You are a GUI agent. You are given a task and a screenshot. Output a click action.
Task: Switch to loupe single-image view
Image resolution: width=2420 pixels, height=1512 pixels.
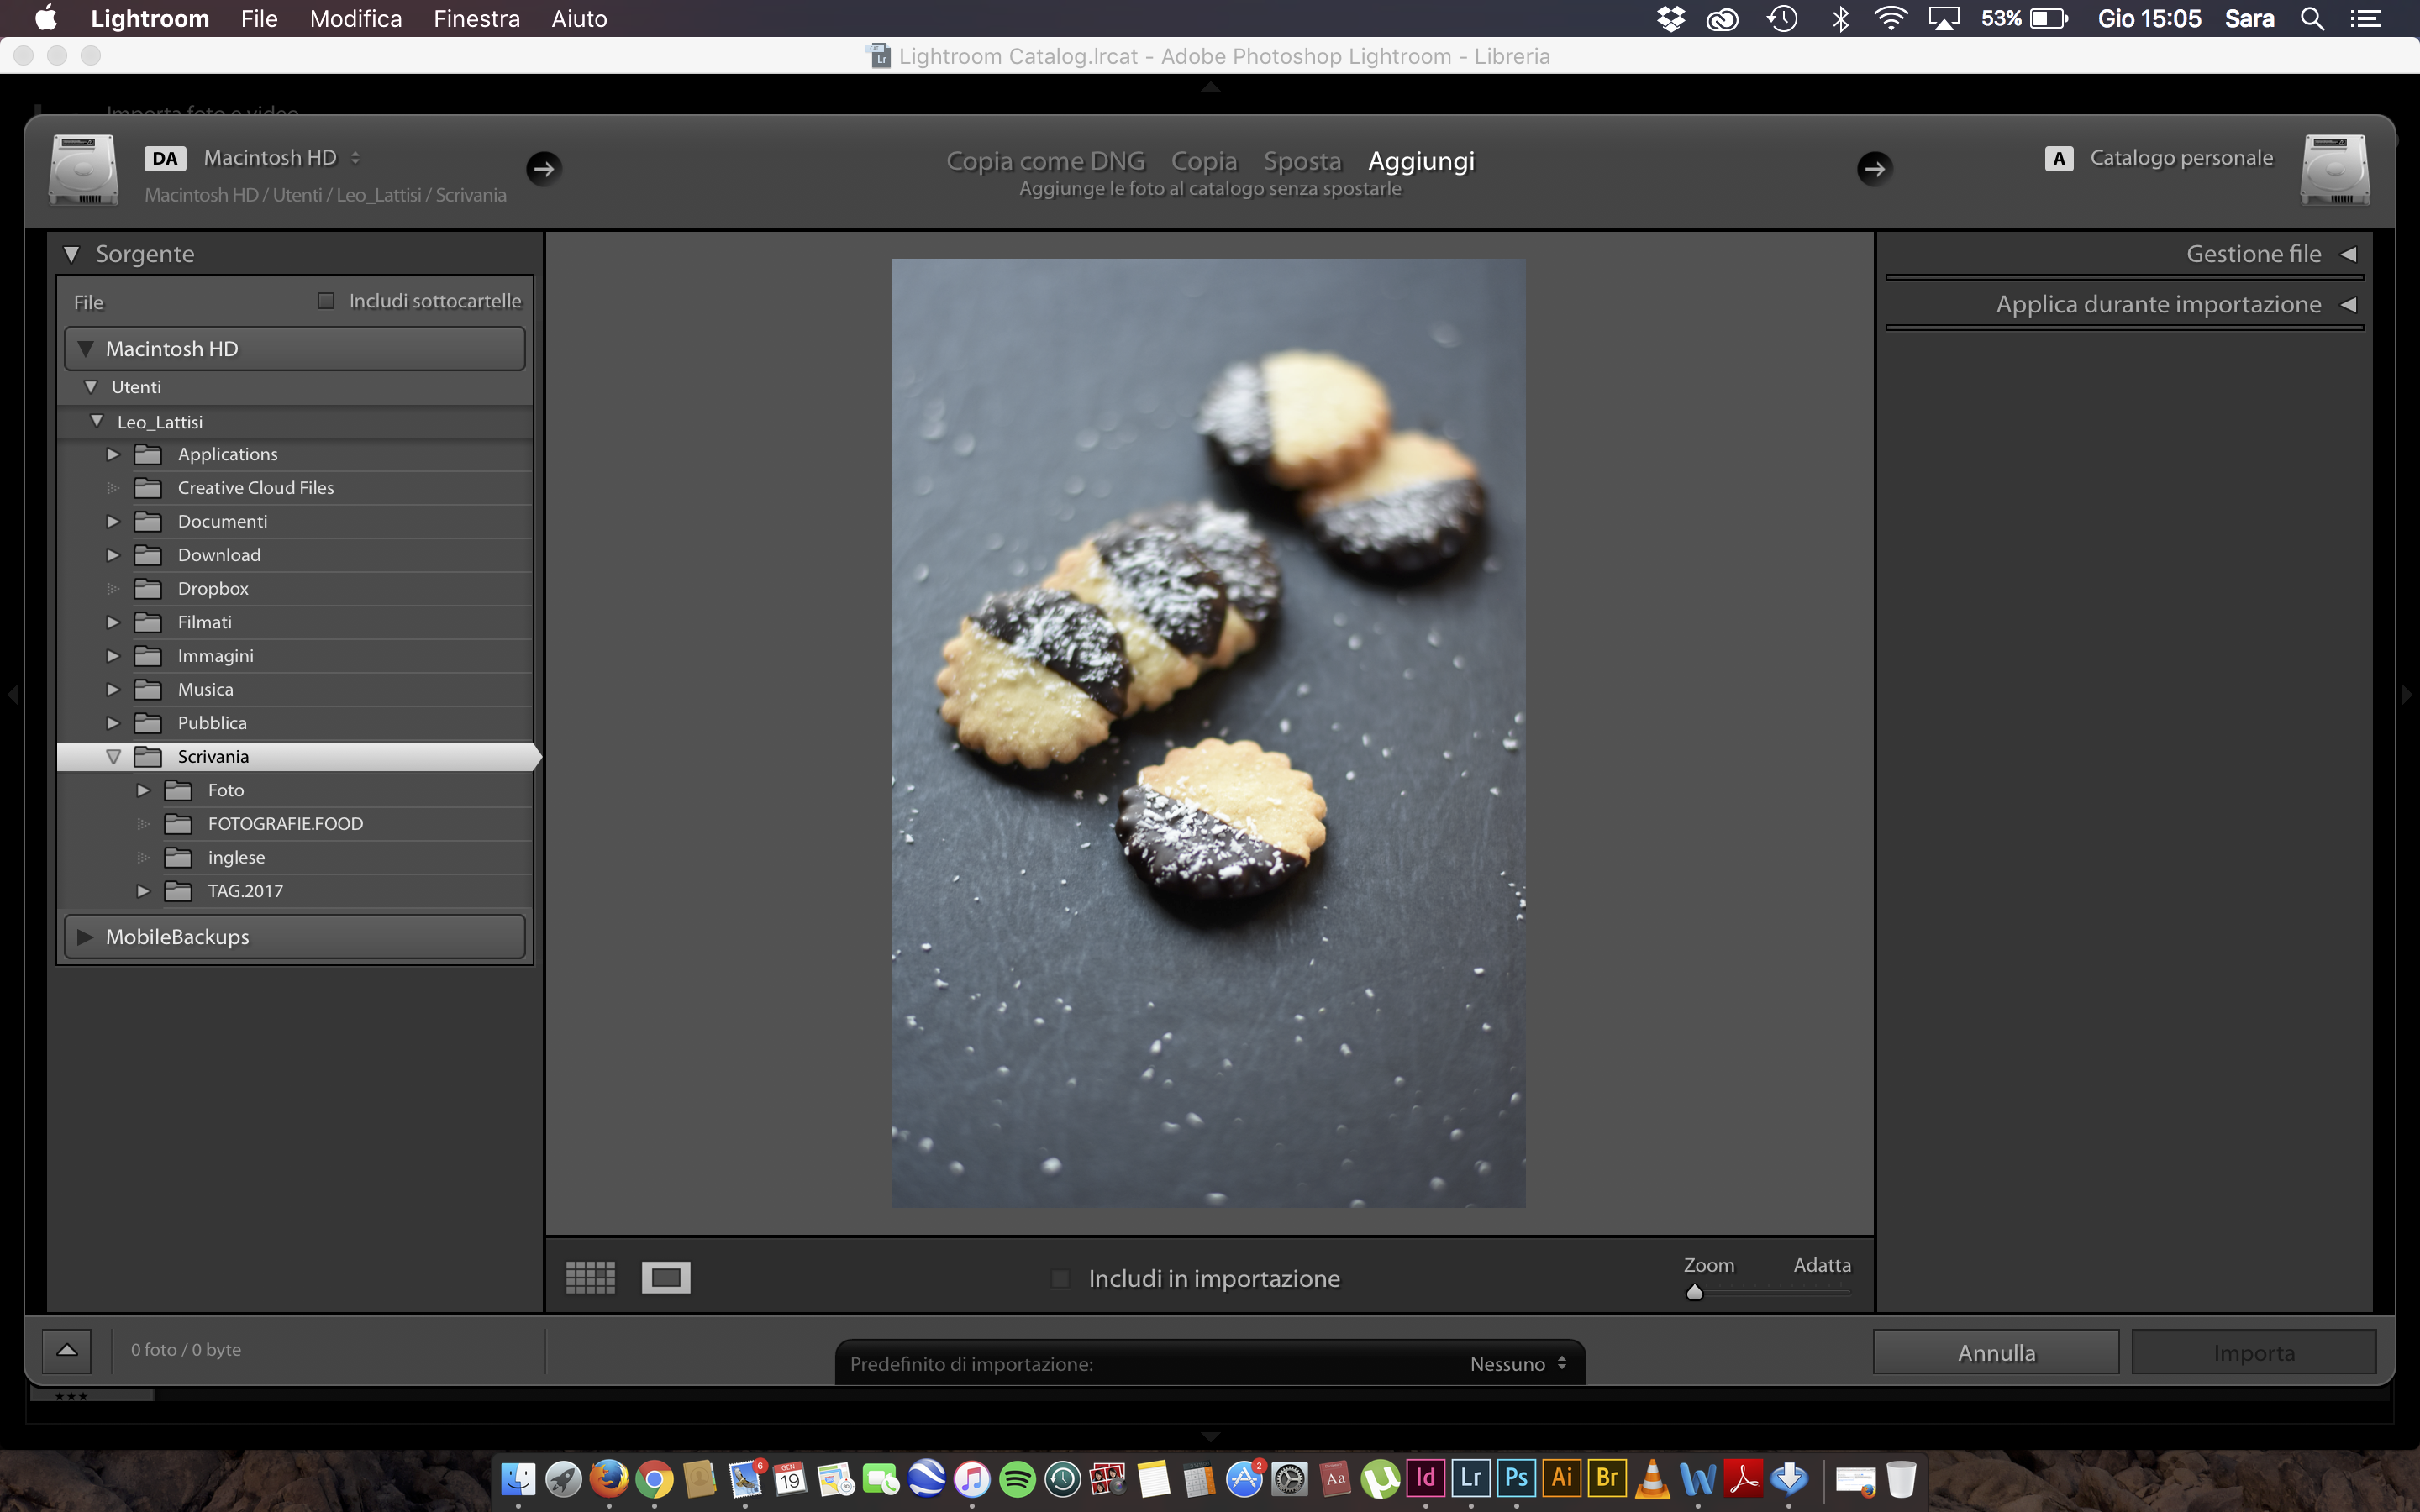(x=666, y=1277)
